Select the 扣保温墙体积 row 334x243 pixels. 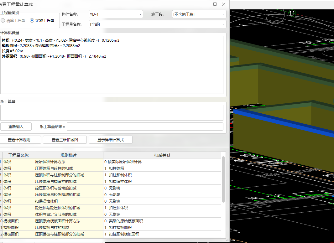click(111, 201)
